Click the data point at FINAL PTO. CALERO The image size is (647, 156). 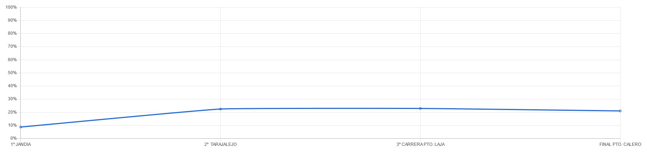pyautogui.click(x=620, y=111)
